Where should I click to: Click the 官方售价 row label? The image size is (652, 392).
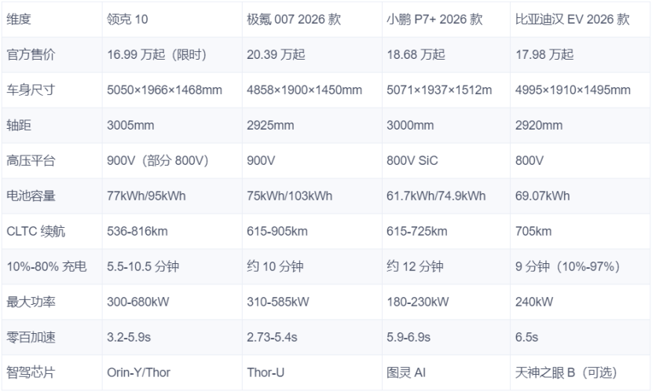pos(52,54)
